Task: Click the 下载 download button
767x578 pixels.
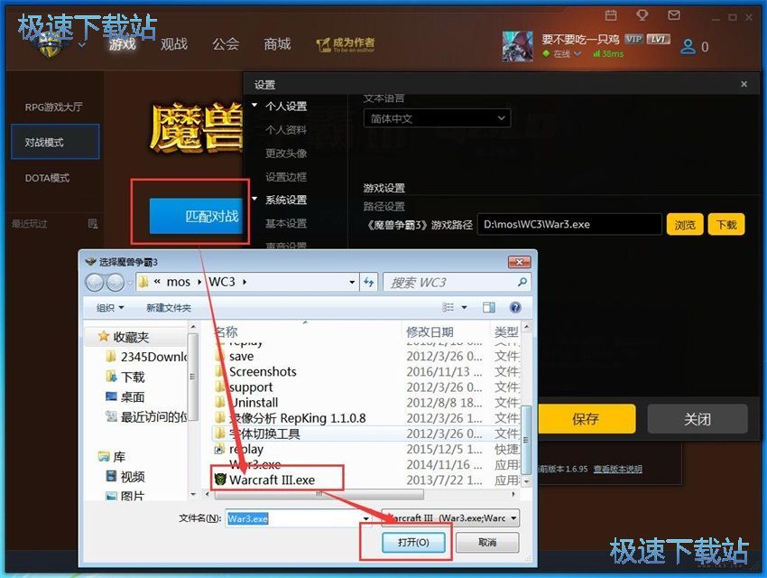Action: [726, 225]
